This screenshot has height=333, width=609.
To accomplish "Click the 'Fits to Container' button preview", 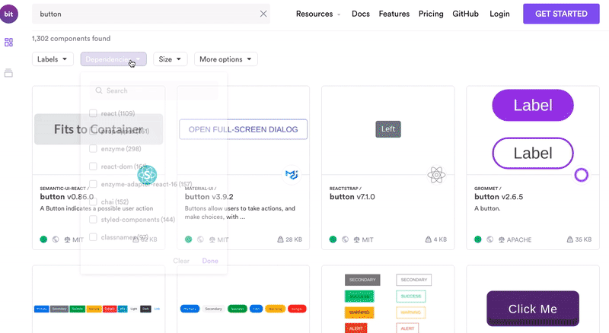I will click(99, 129).
